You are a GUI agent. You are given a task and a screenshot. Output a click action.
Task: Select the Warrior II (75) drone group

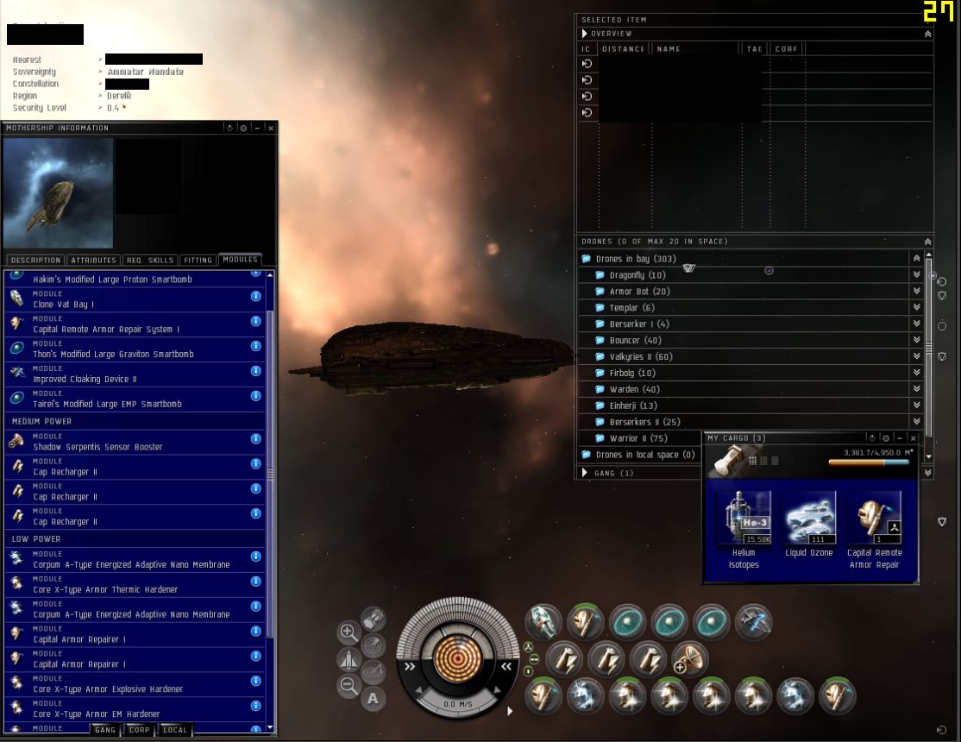pos(638,437)
